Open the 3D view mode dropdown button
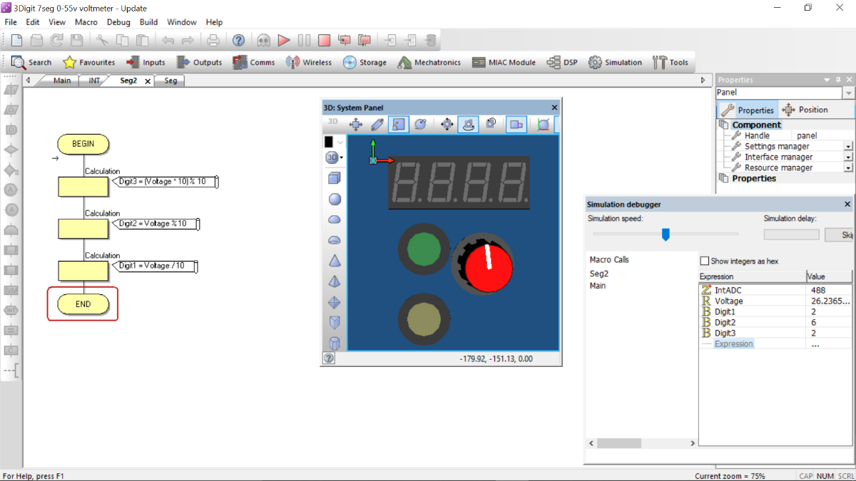Image resolution: width=856 pixels, height=481 pixels. tap(335, 157)
